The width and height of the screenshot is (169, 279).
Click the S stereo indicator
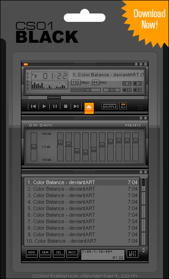click(137, 83)
